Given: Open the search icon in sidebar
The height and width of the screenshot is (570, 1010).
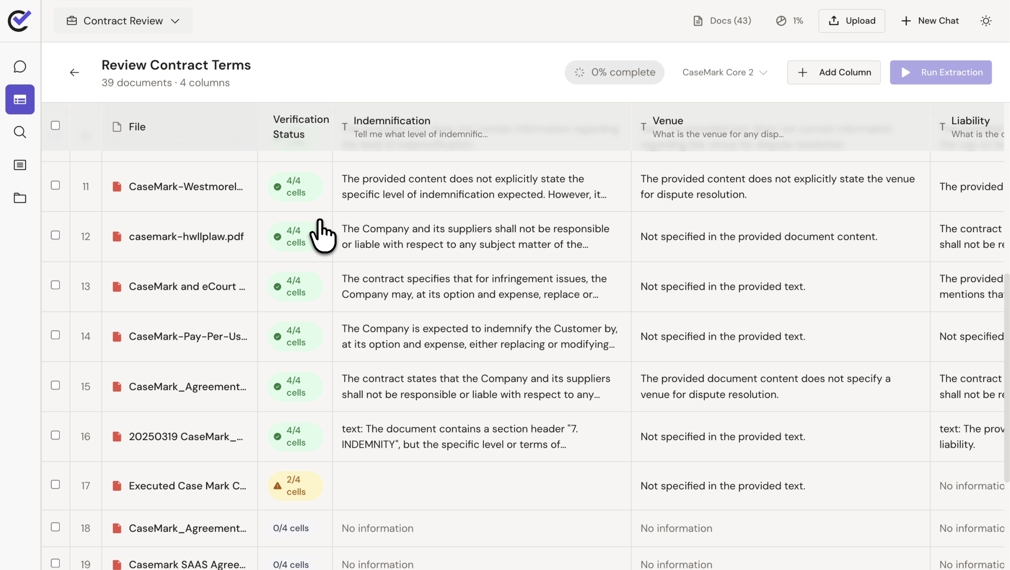Looking at the screenshot, I should [x=20, y=132].
